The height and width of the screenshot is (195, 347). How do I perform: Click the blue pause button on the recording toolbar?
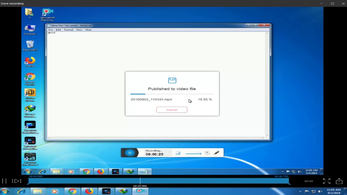(130, 153)
